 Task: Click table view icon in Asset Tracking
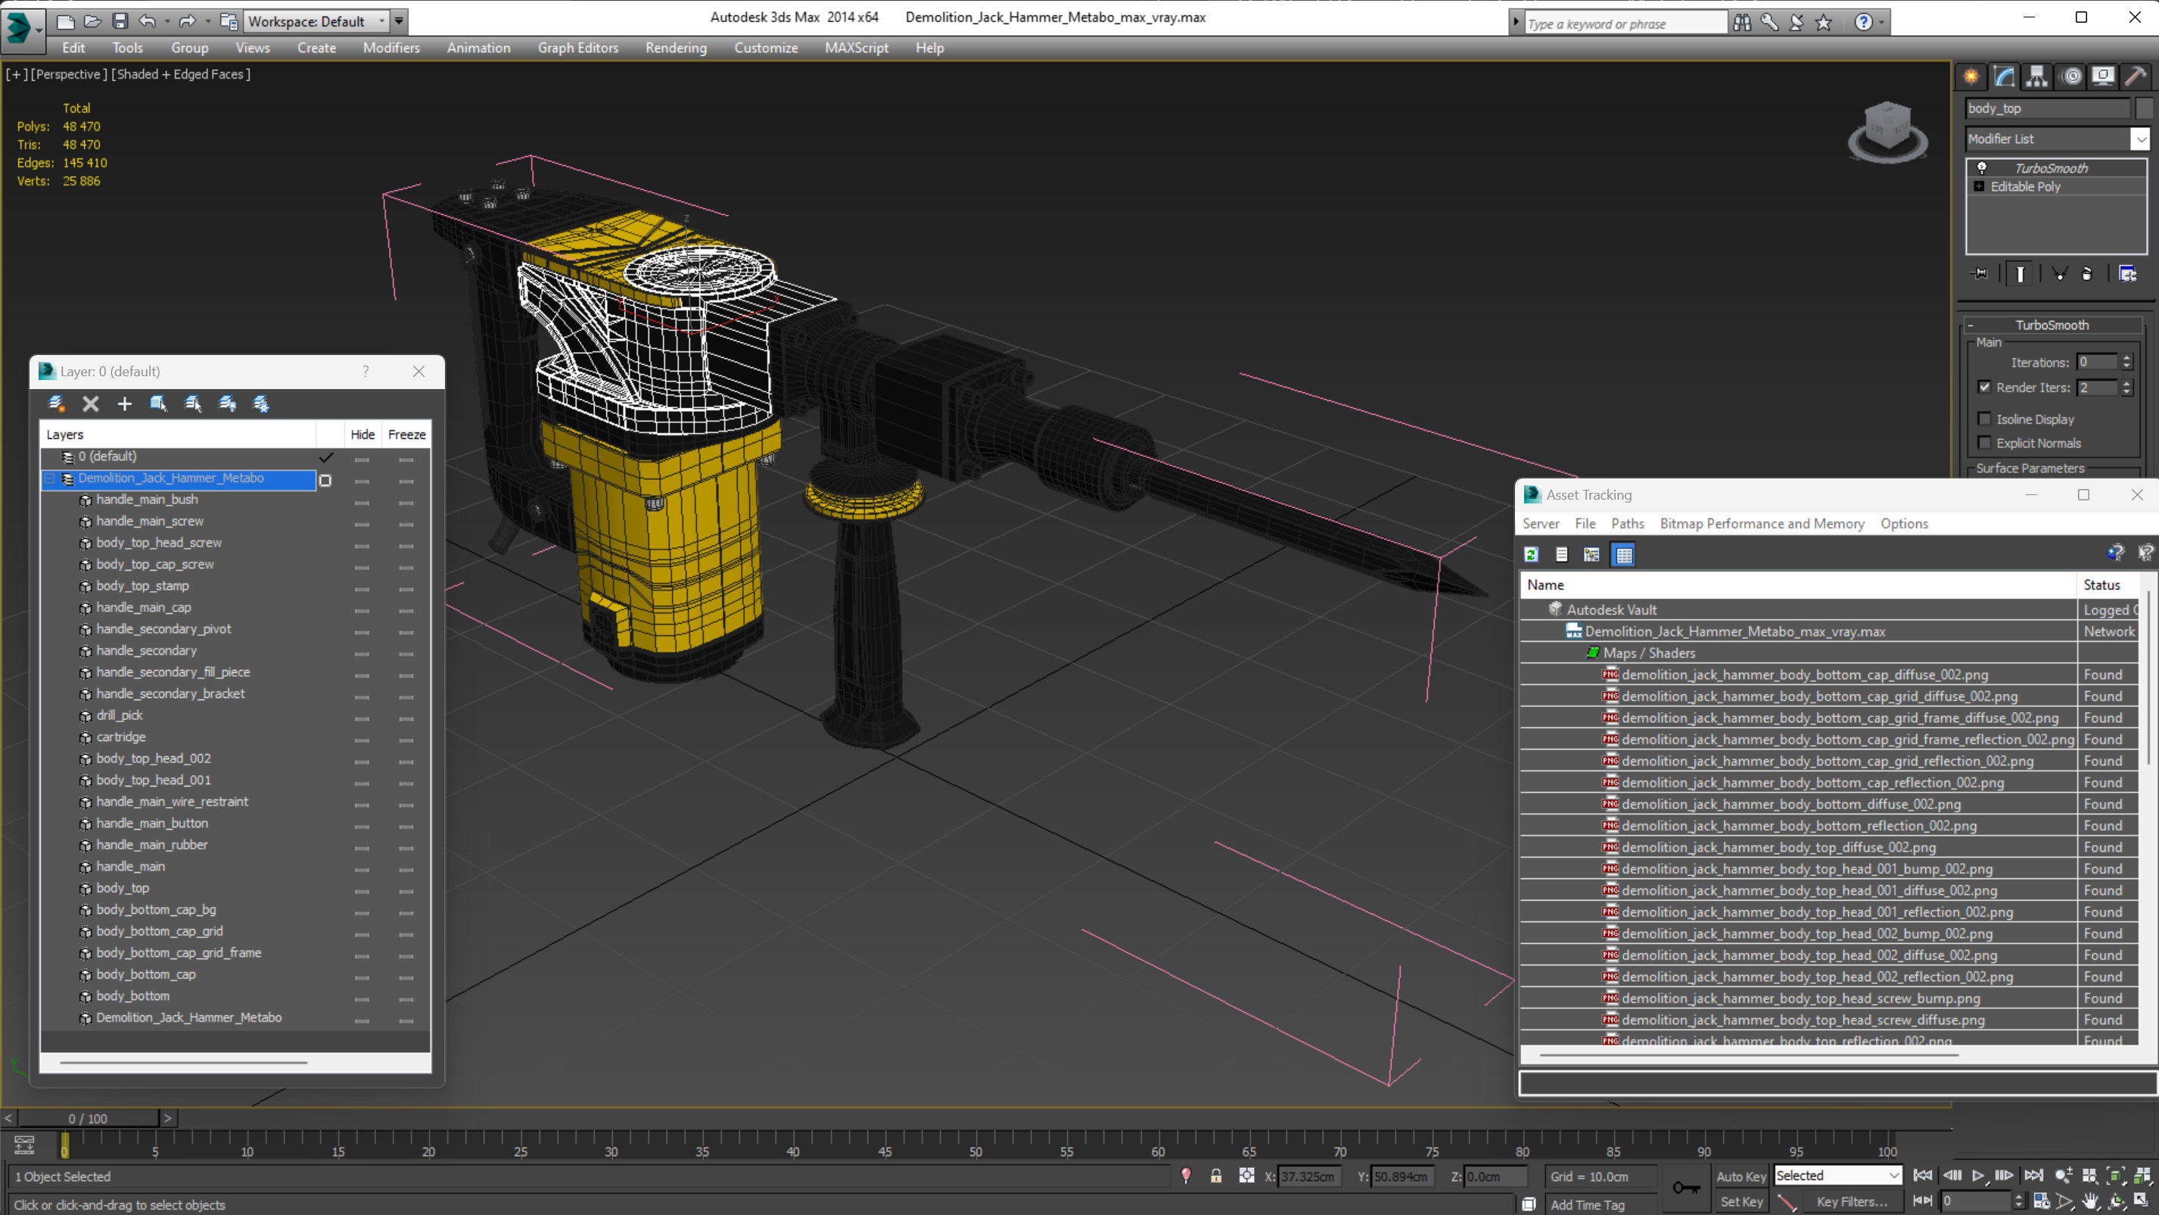[1623, 554]
